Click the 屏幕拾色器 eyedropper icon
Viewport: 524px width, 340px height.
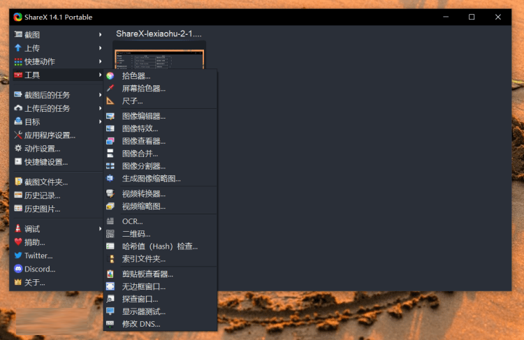point(110,88)
